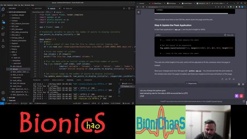Click the red microphone button in ChatGPT
The image size is (247, 139).
coord(241,96)
